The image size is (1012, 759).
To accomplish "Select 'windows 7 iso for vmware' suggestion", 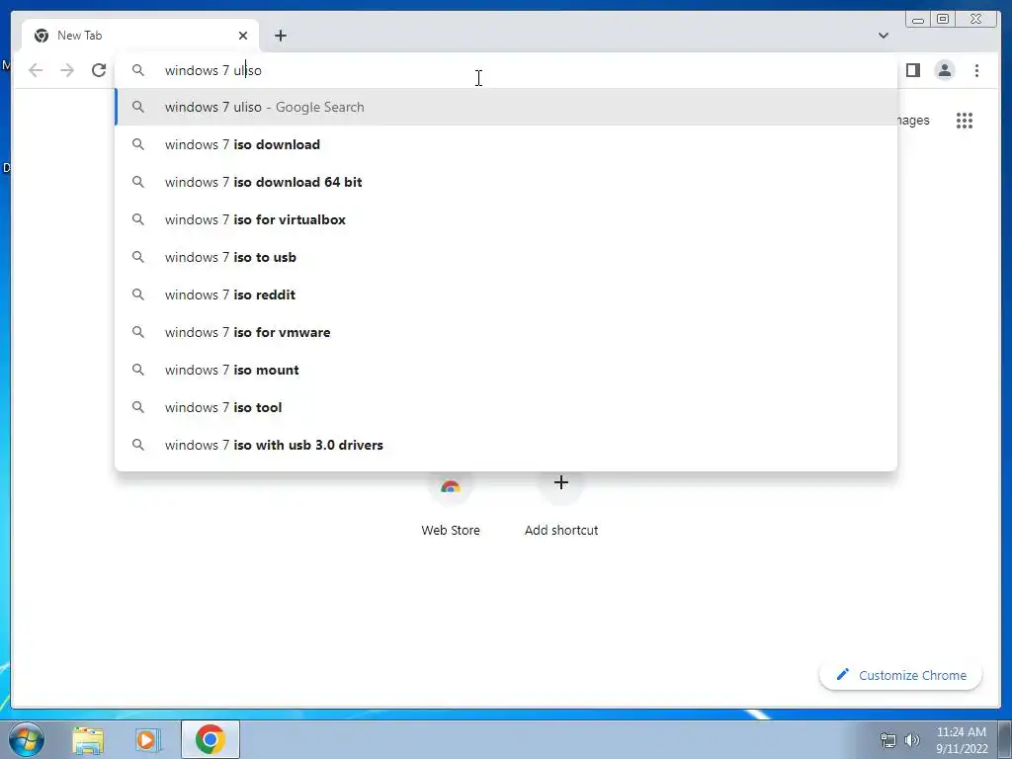I will pyautogui.click(x=506, y=332).
